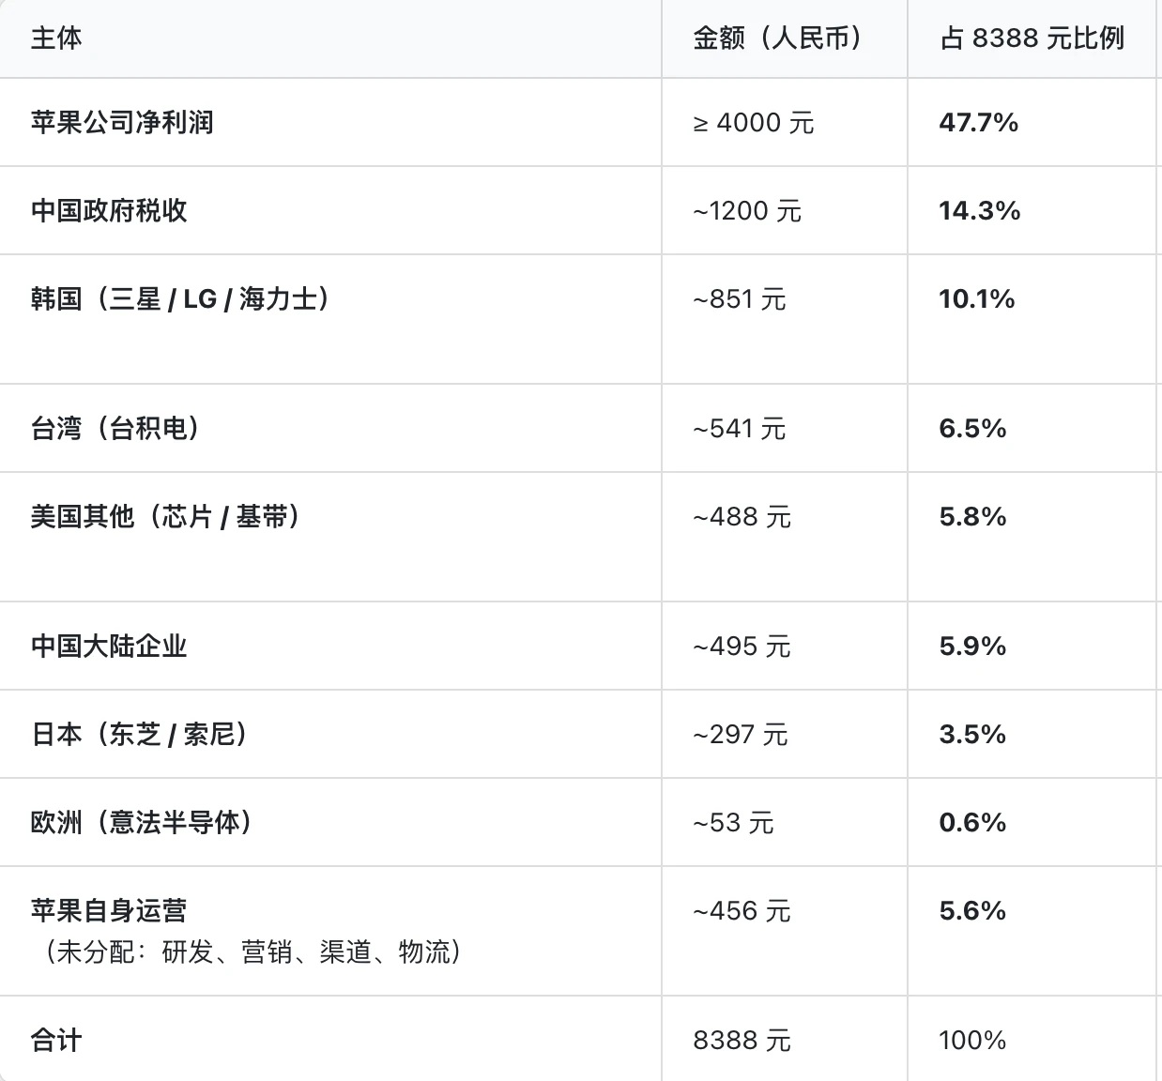Select the 欧洲（意法半导体）row label
This screenshot has height=1081, width=1162.
click(x=142, y=823)
